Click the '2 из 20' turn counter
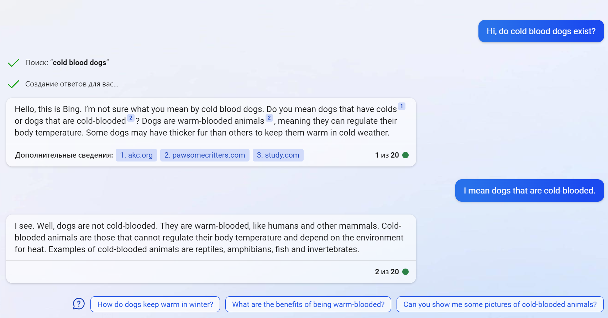Viewport: 608px width, 318px height. [387, 272]
